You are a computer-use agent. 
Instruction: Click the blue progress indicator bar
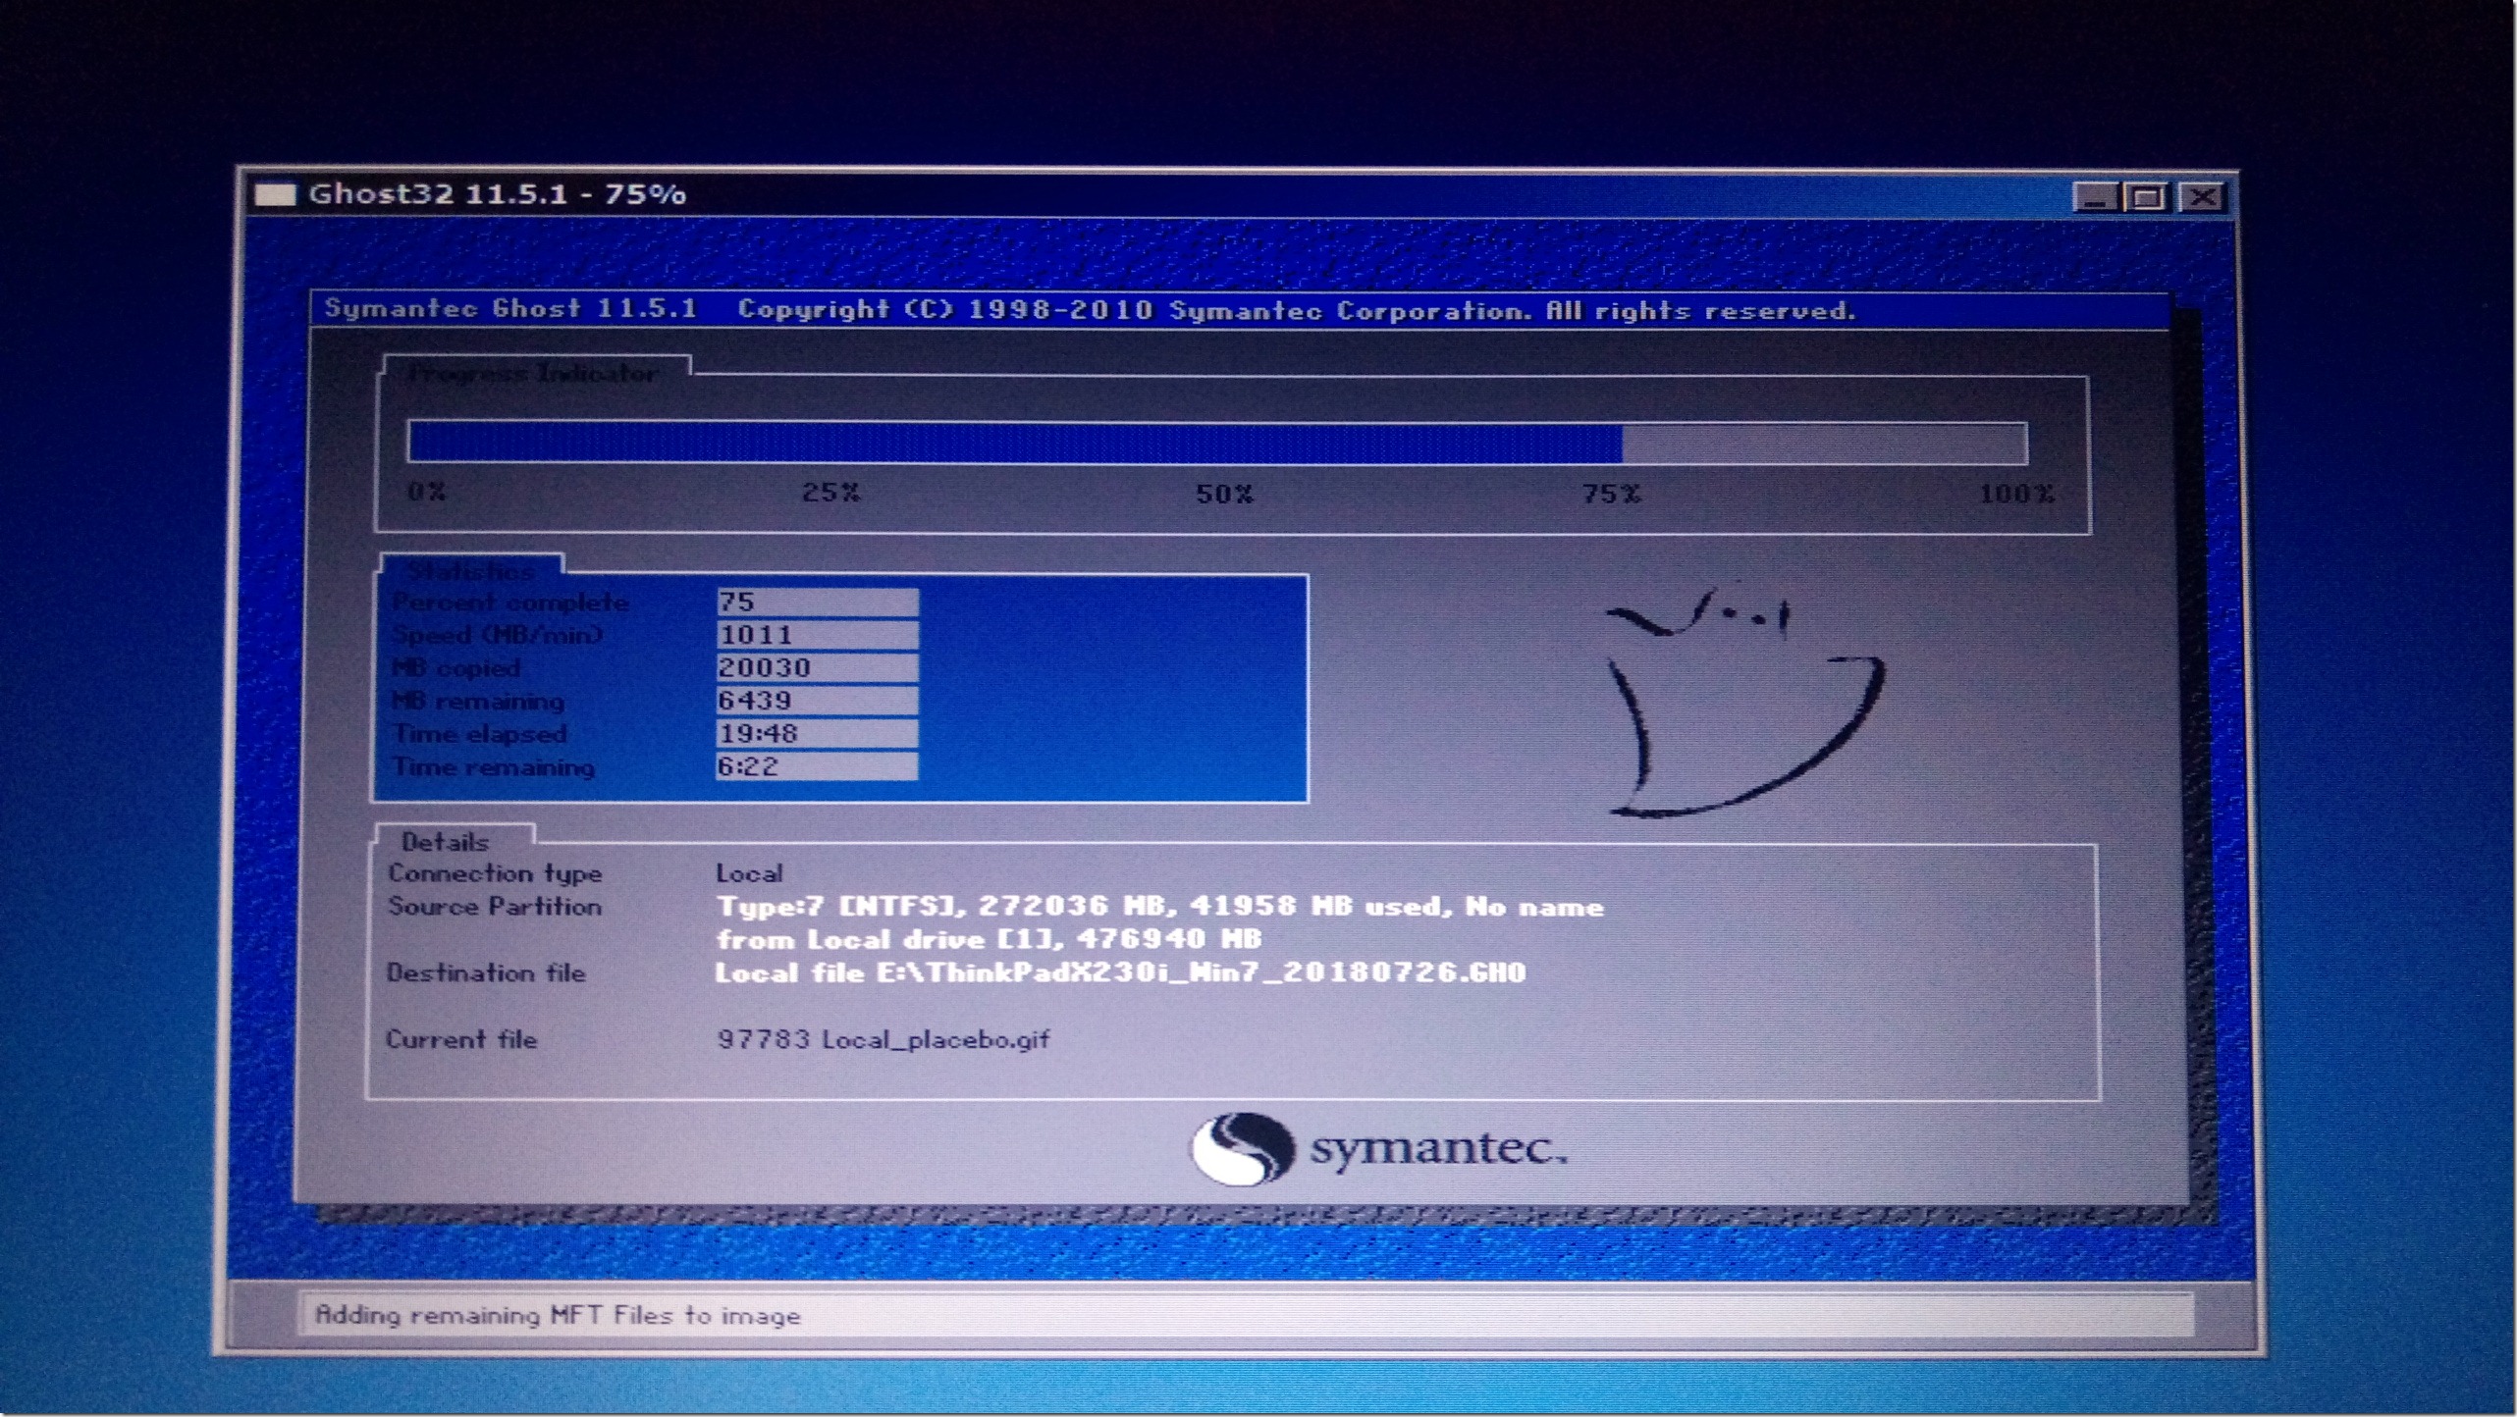tap(1217, 442)
